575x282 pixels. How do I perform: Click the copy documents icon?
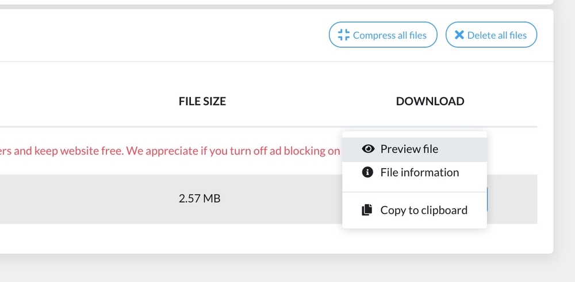pyautogui.click(x=367, y=210)
